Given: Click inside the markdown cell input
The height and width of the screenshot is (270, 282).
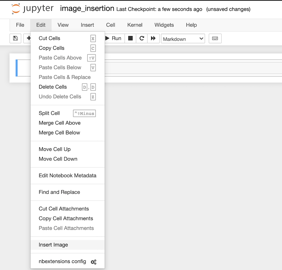Looking at the screenshot, I should (x=193, y=68).
